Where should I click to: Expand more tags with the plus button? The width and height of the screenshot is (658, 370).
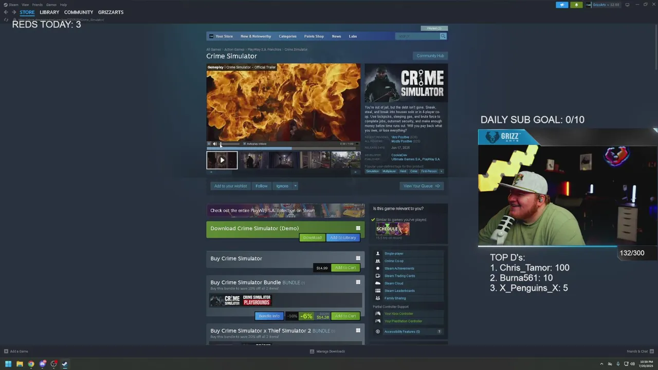click(441, 171)
